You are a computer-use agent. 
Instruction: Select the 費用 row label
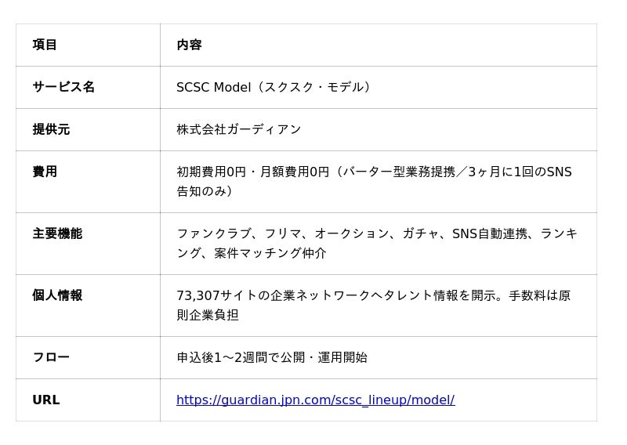[x=45, y=172]
